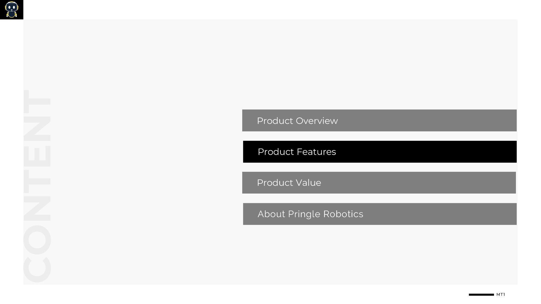Click the word About
The image size is (541, 304).
(x=271, y=214)
